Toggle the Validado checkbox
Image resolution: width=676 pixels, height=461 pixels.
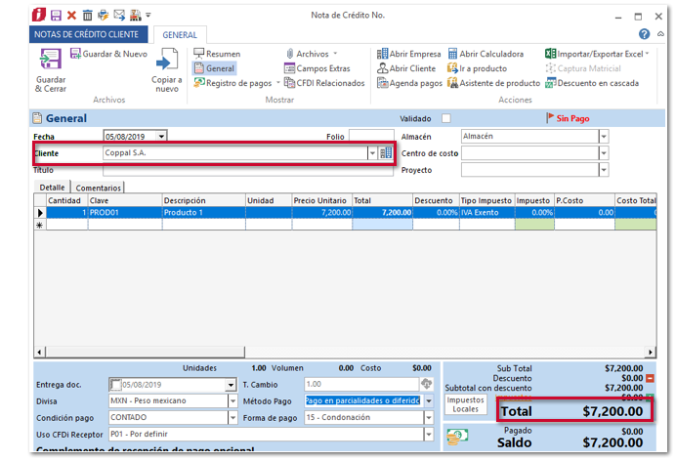tap(446, 118)
